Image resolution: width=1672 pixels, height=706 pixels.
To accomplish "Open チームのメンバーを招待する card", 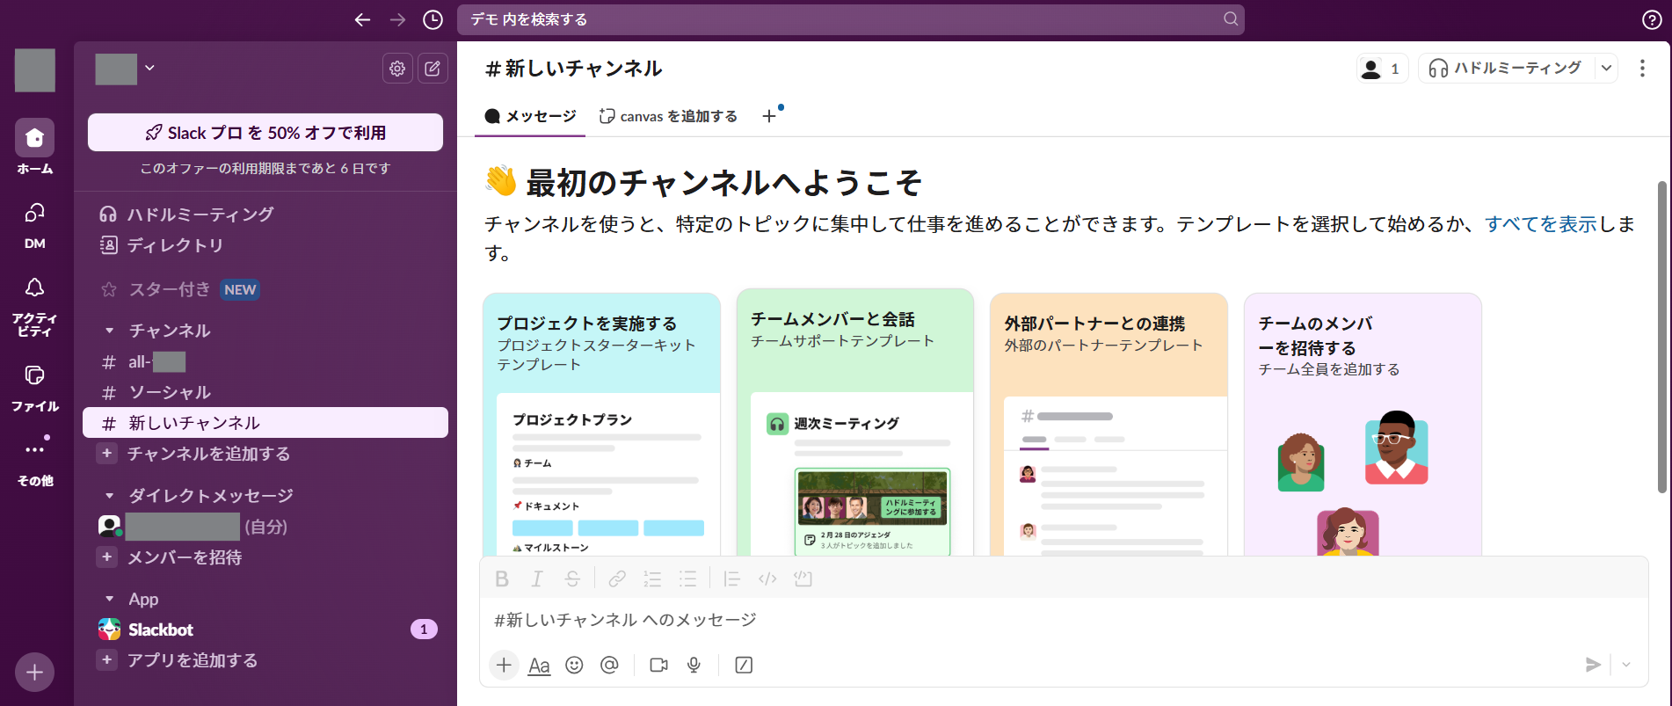I will (x=1363, y=425).
